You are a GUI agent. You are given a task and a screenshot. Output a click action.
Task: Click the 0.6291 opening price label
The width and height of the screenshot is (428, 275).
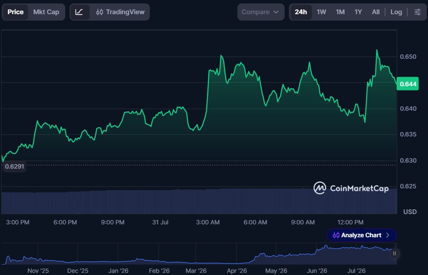(15, 166)
